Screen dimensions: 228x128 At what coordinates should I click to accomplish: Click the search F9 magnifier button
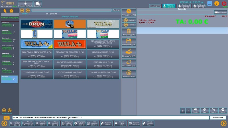(x=117, y=10)
